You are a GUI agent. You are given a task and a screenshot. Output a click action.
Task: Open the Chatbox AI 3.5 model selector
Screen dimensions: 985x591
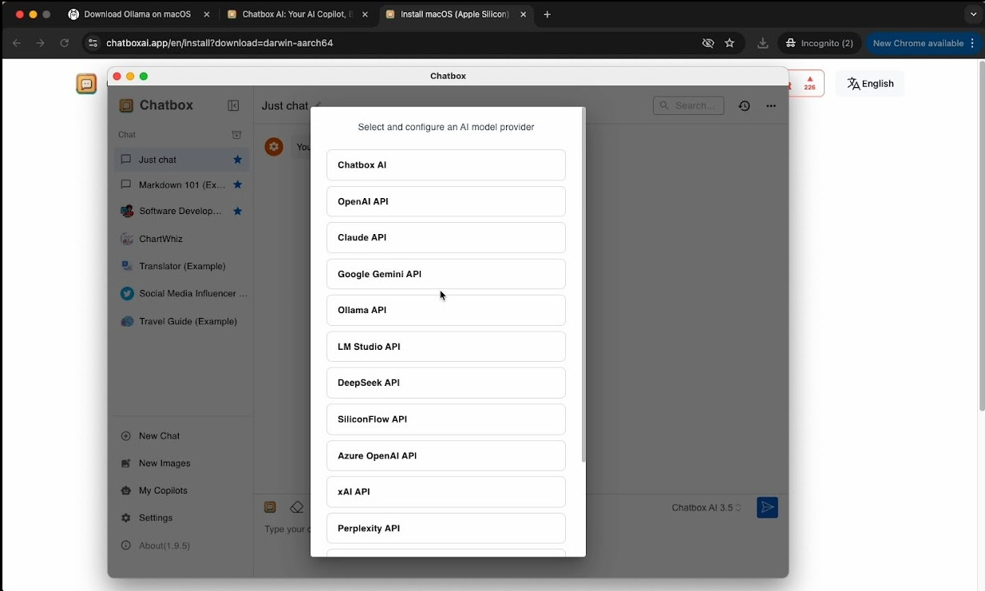[x=706, y=508]
